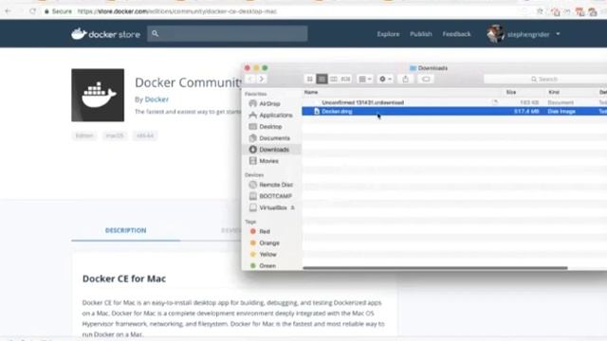Filter by the Red tag
Image resolution: width=607 pixels, height=341 pixels.
pos(265,231)
